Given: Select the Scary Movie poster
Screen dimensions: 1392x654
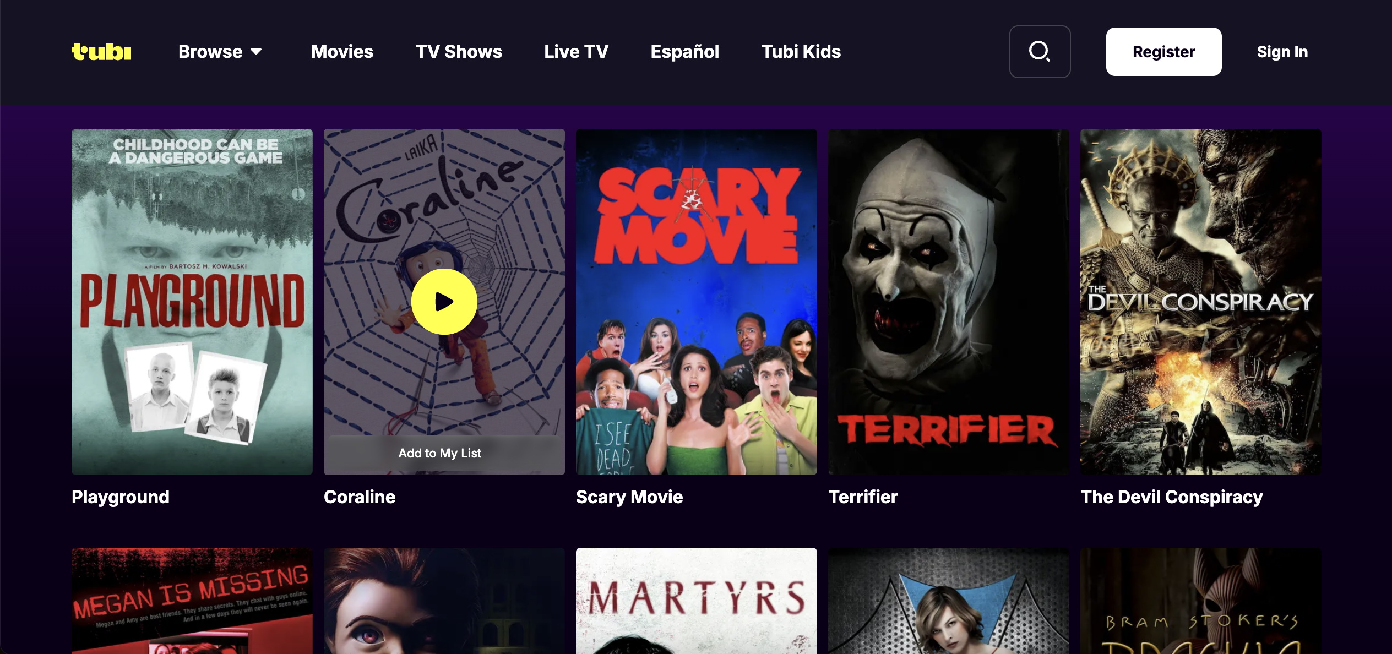Looking at the screenshot, I should (696, 302).
